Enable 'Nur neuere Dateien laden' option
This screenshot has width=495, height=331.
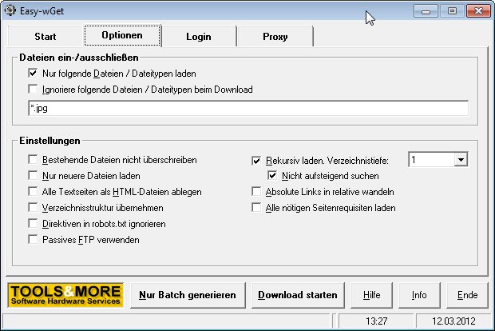click(33, 175)
